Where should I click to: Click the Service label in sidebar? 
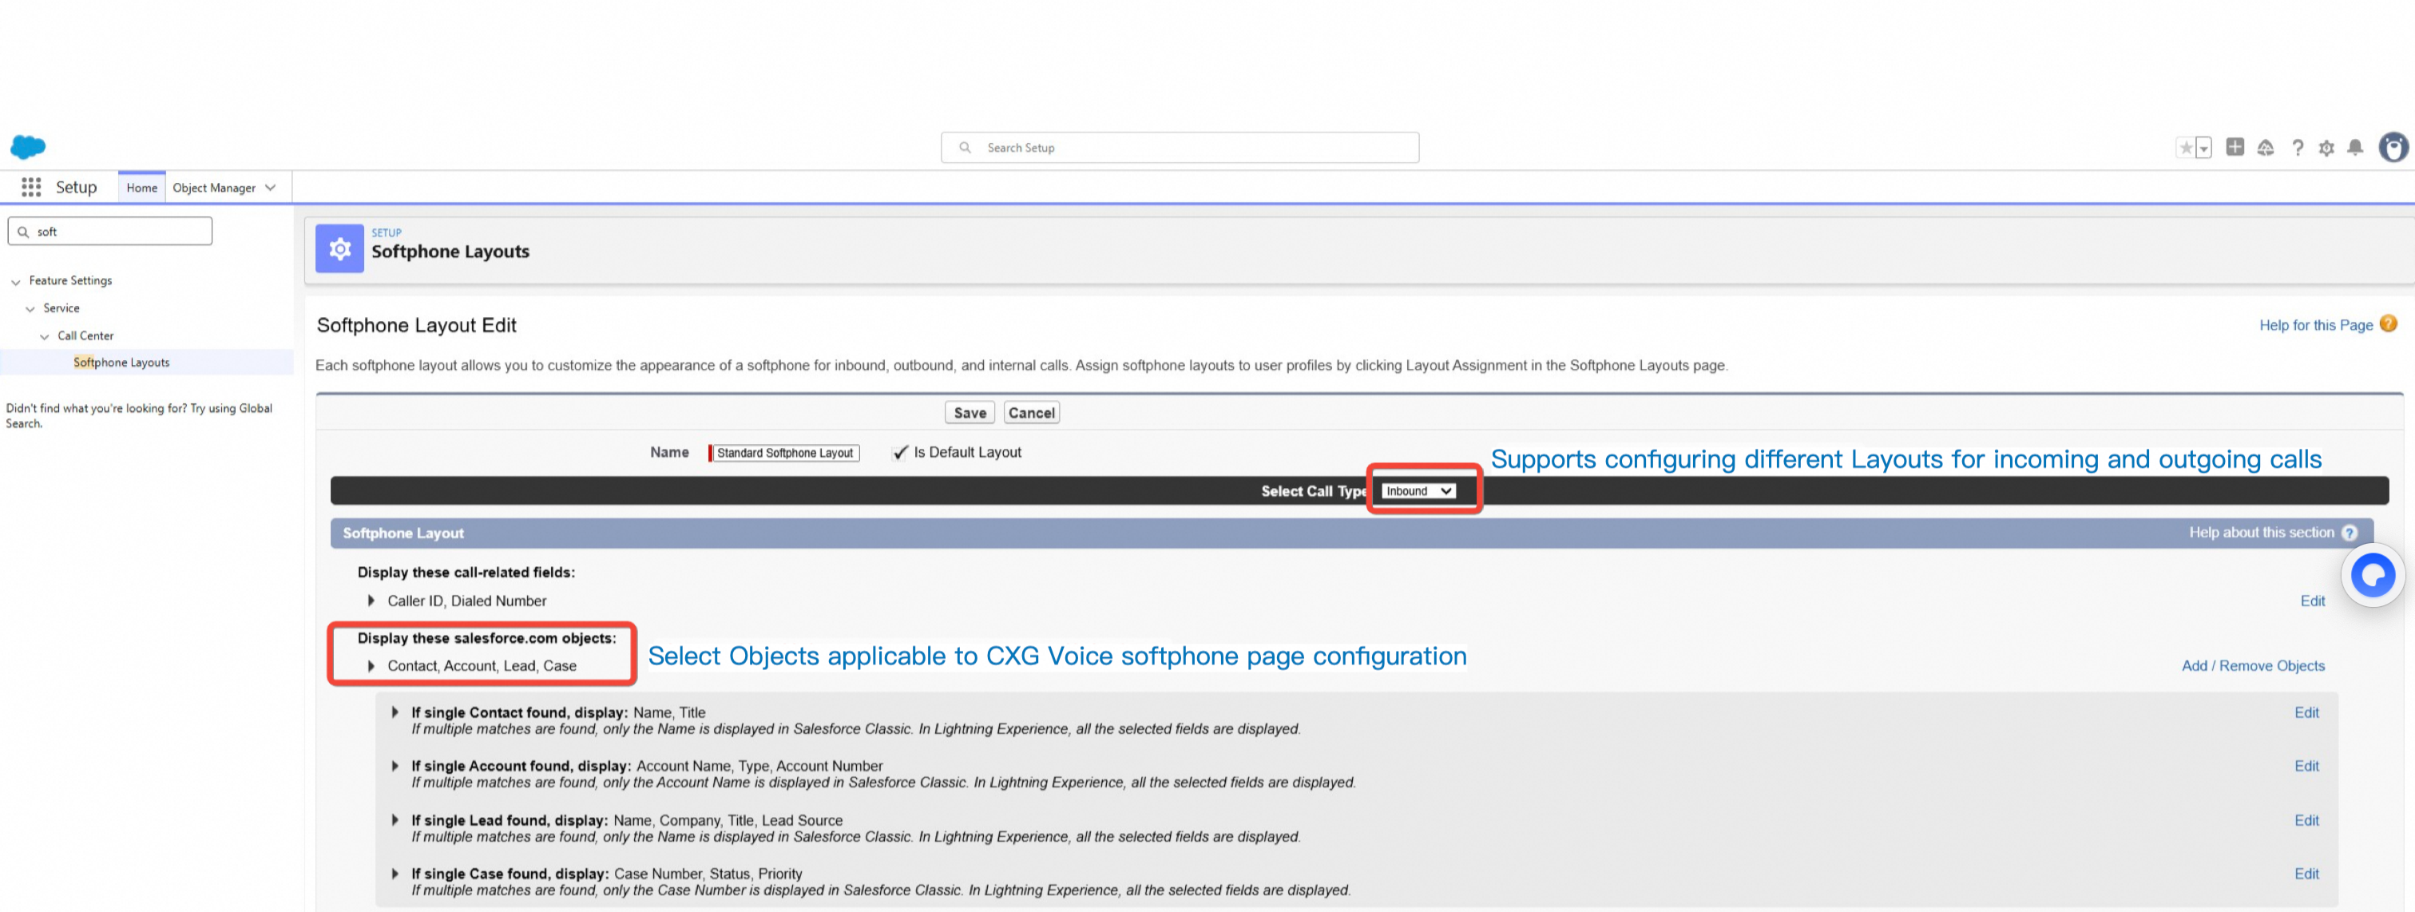coord(61,307)
